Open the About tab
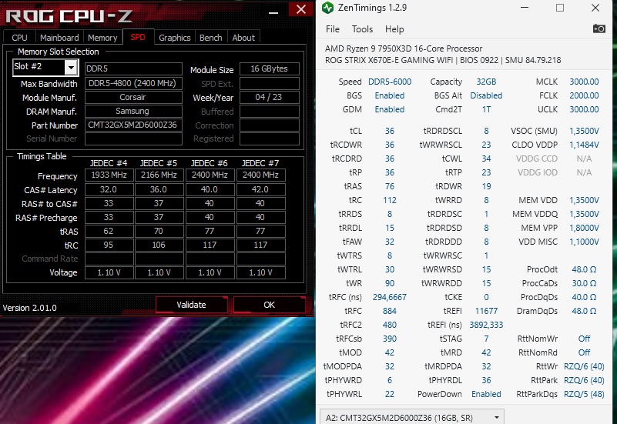 243,38
